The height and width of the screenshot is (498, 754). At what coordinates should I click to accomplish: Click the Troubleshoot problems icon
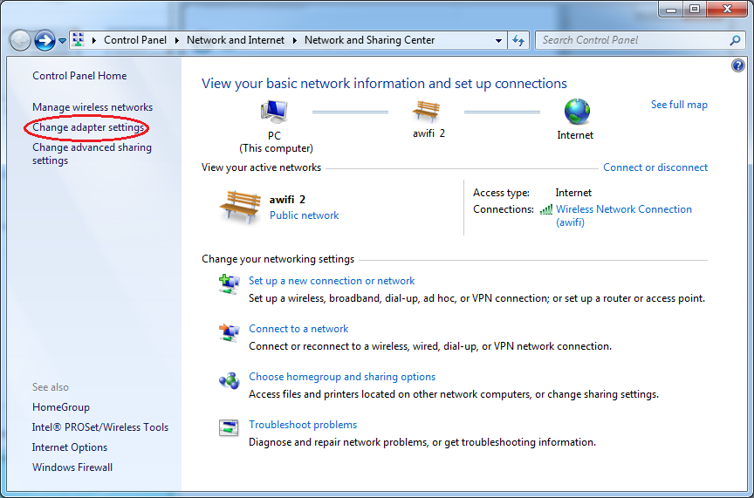pyautogui.click(x=229, y=428)
